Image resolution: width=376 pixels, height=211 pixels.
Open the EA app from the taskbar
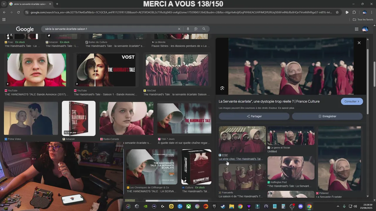tap(206, 206)
